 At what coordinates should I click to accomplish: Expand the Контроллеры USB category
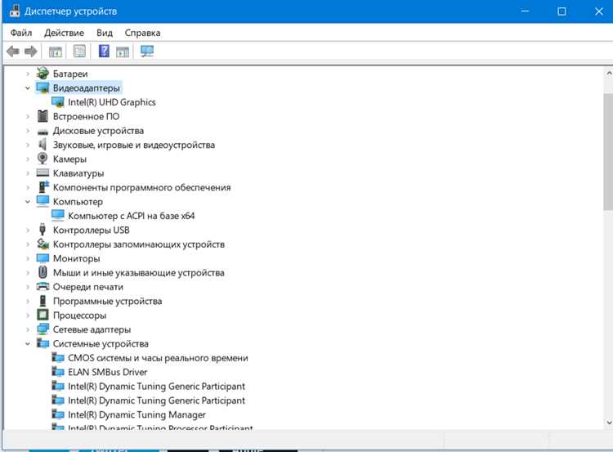(27, 230)
